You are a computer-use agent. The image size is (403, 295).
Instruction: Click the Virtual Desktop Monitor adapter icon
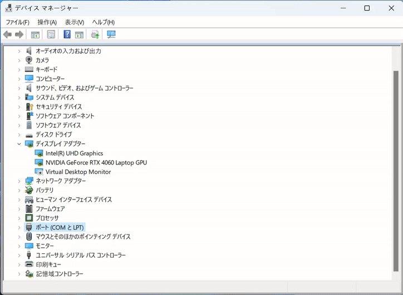point(39,172)
